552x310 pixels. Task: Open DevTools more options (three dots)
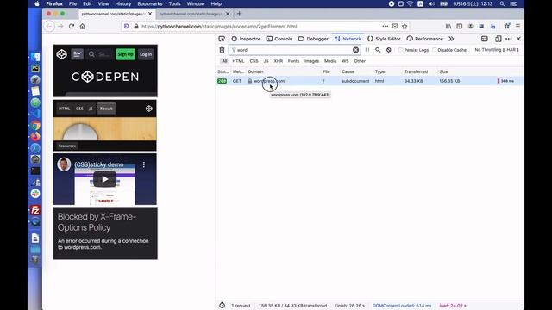tap(509, 39)
